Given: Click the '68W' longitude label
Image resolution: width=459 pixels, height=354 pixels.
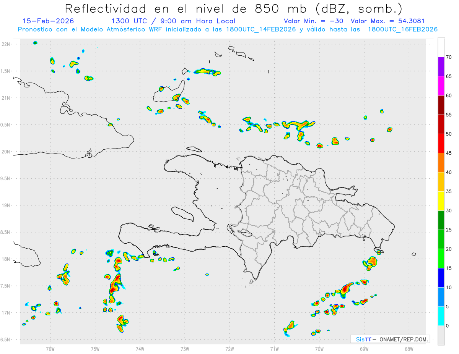Looking at the screenshot, I should pos(409,349).
